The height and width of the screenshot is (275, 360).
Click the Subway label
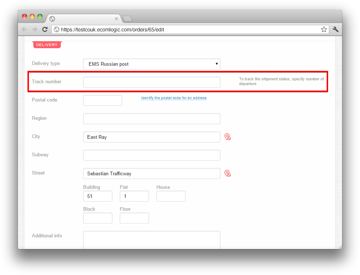[x=40, y=155]
